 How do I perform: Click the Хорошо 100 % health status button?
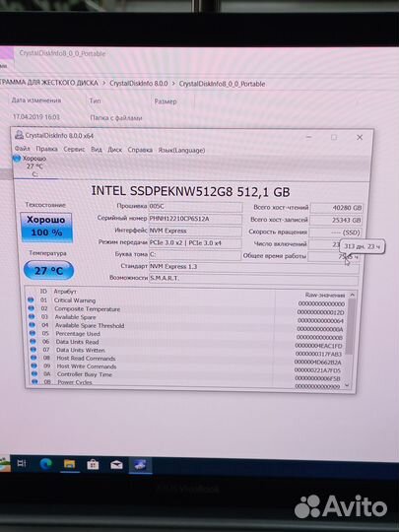[46, 227]
